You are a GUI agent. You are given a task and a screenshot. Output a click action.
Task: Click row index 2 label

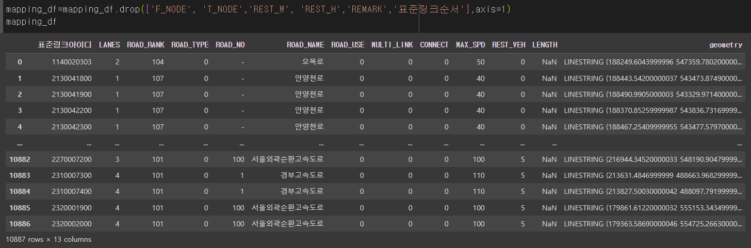point(20,94)
